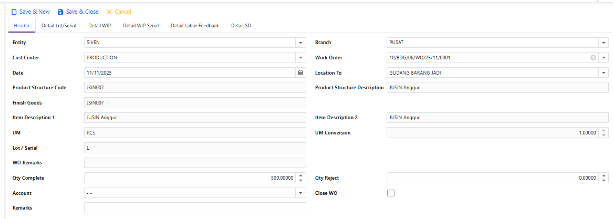Click the Item Description 2 field

pos(497,117)
